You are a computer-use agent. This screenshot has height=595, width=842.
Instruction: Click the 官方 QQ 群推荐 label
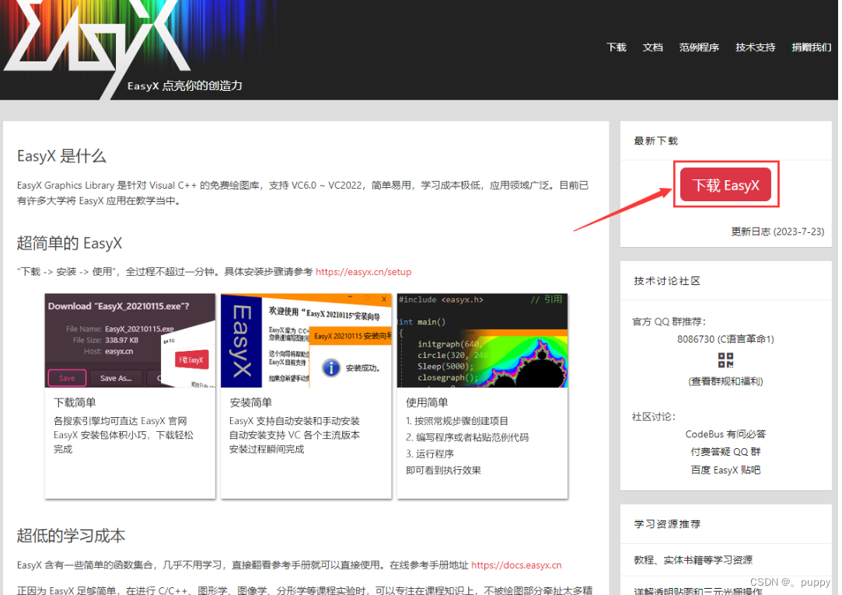669,322
